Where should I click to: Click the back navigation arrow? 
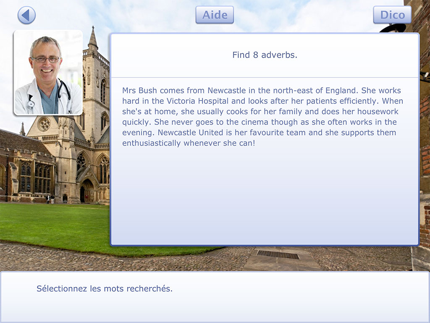(26, 15)
